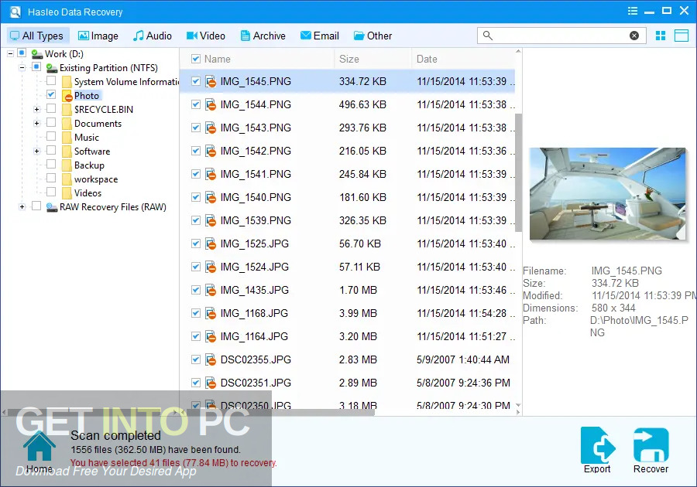697x487 pixels.
Task: Go to Home via house icon
Action: (39, 446)
